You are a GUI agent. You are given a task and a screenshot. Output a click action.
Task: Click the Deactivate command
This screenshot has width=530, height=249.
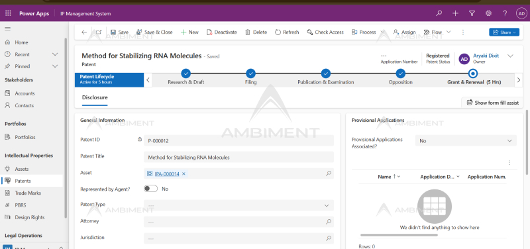click(x=222, y=32)
